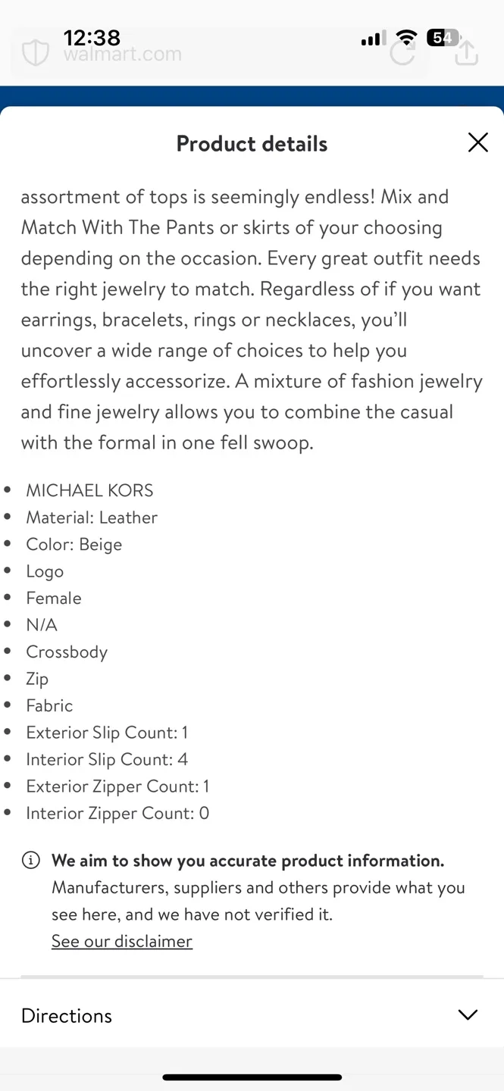Expand the Directions chevron arrow

coord(468,1015)
